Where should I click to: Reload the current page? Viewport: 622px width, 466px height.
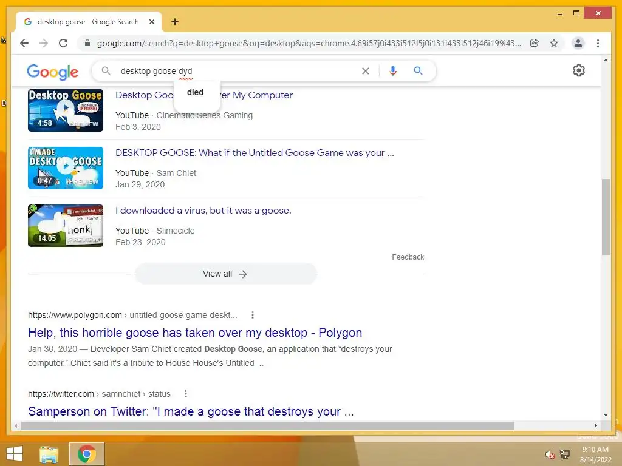click(x=63, y=43)
